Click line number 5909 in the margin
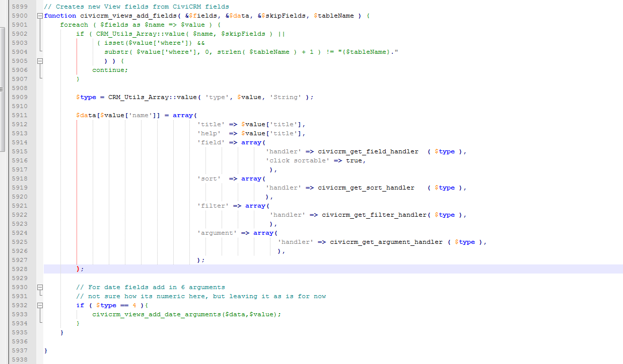Viewport: 623px width, 364px height. click(x=20, y=97)
